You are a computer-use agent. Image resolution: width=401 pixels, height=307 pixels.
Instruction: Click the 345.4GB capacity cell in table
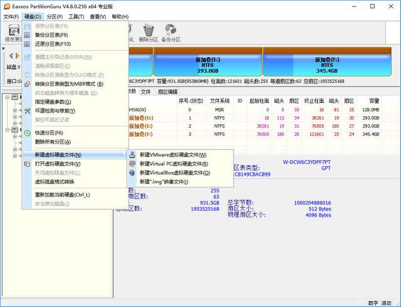tap(370, 134)
